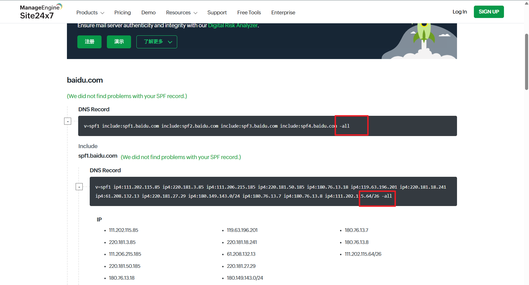The height and width of the screenshot is (285, 529).
Task: Open the Free Tools page
Action: pos(249,13)
